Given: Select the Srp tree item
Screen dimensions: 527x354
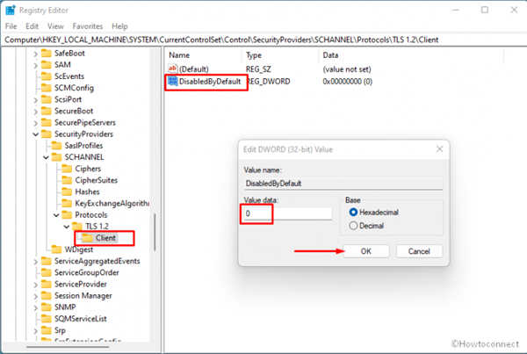Looking at the screenshot, I should pyautogui.click(x=60, y=330).
